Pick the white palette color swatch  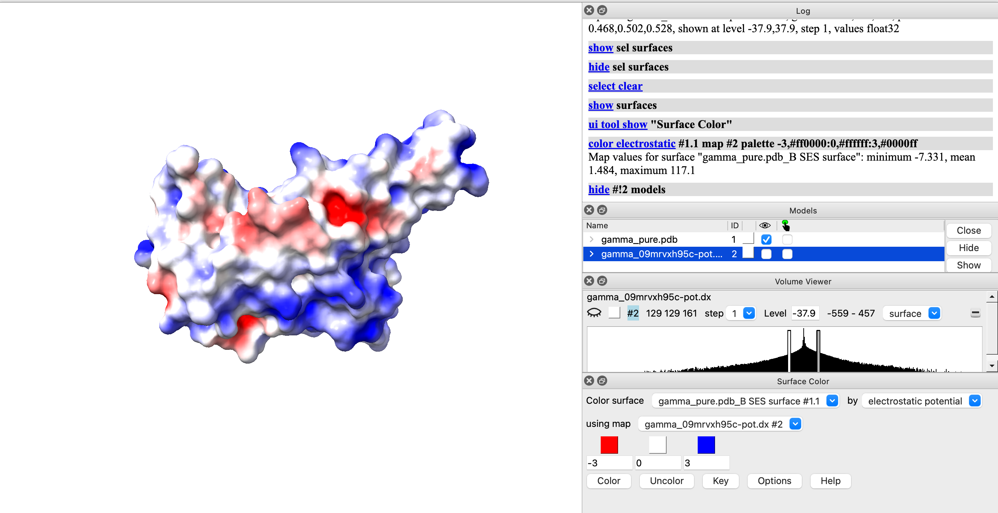coord(657,445)
